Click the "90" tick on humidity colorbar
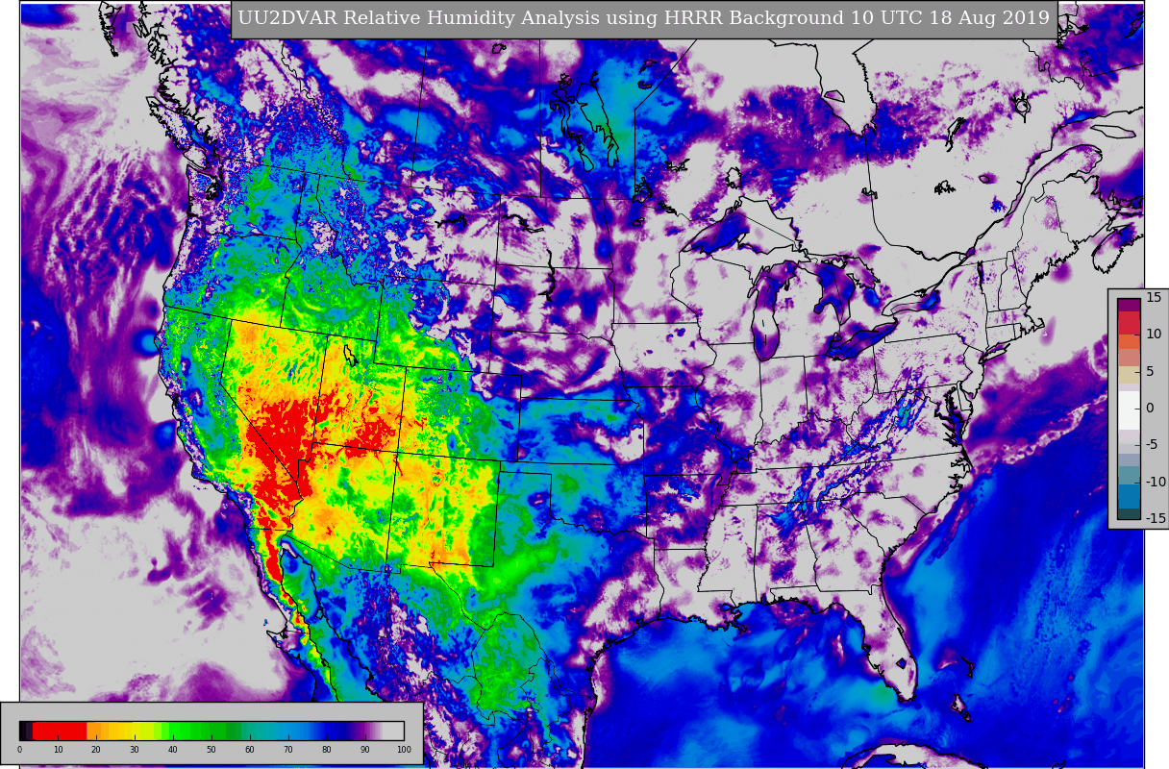Screen dimensions: 1169x769 365,750
